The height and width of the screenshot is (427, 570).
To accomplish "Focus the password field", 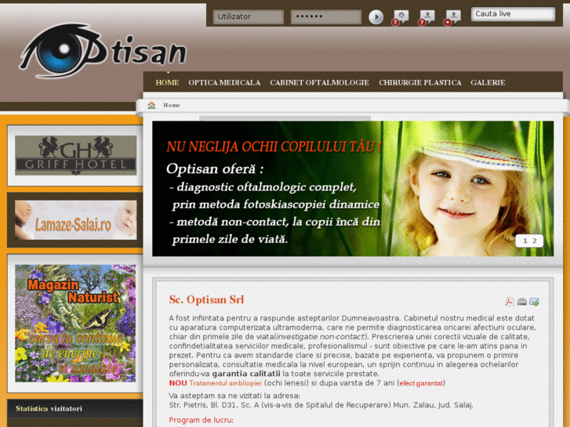I will (x=325, y=16).
